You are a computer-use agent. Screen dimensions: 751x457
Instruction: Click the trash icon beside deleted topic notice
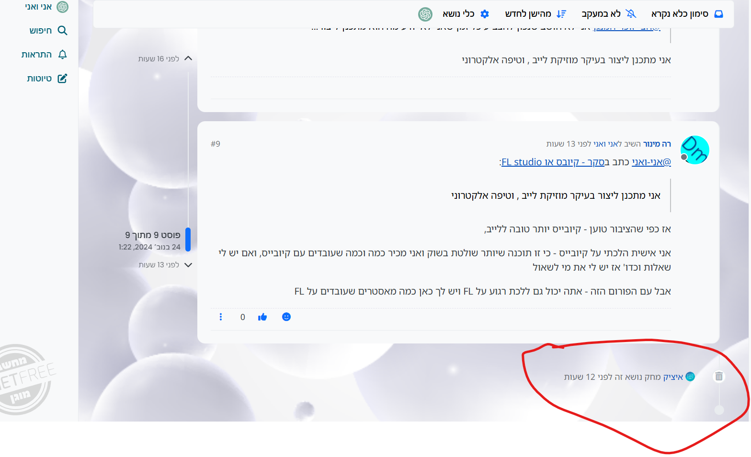(x=719, y=376)
